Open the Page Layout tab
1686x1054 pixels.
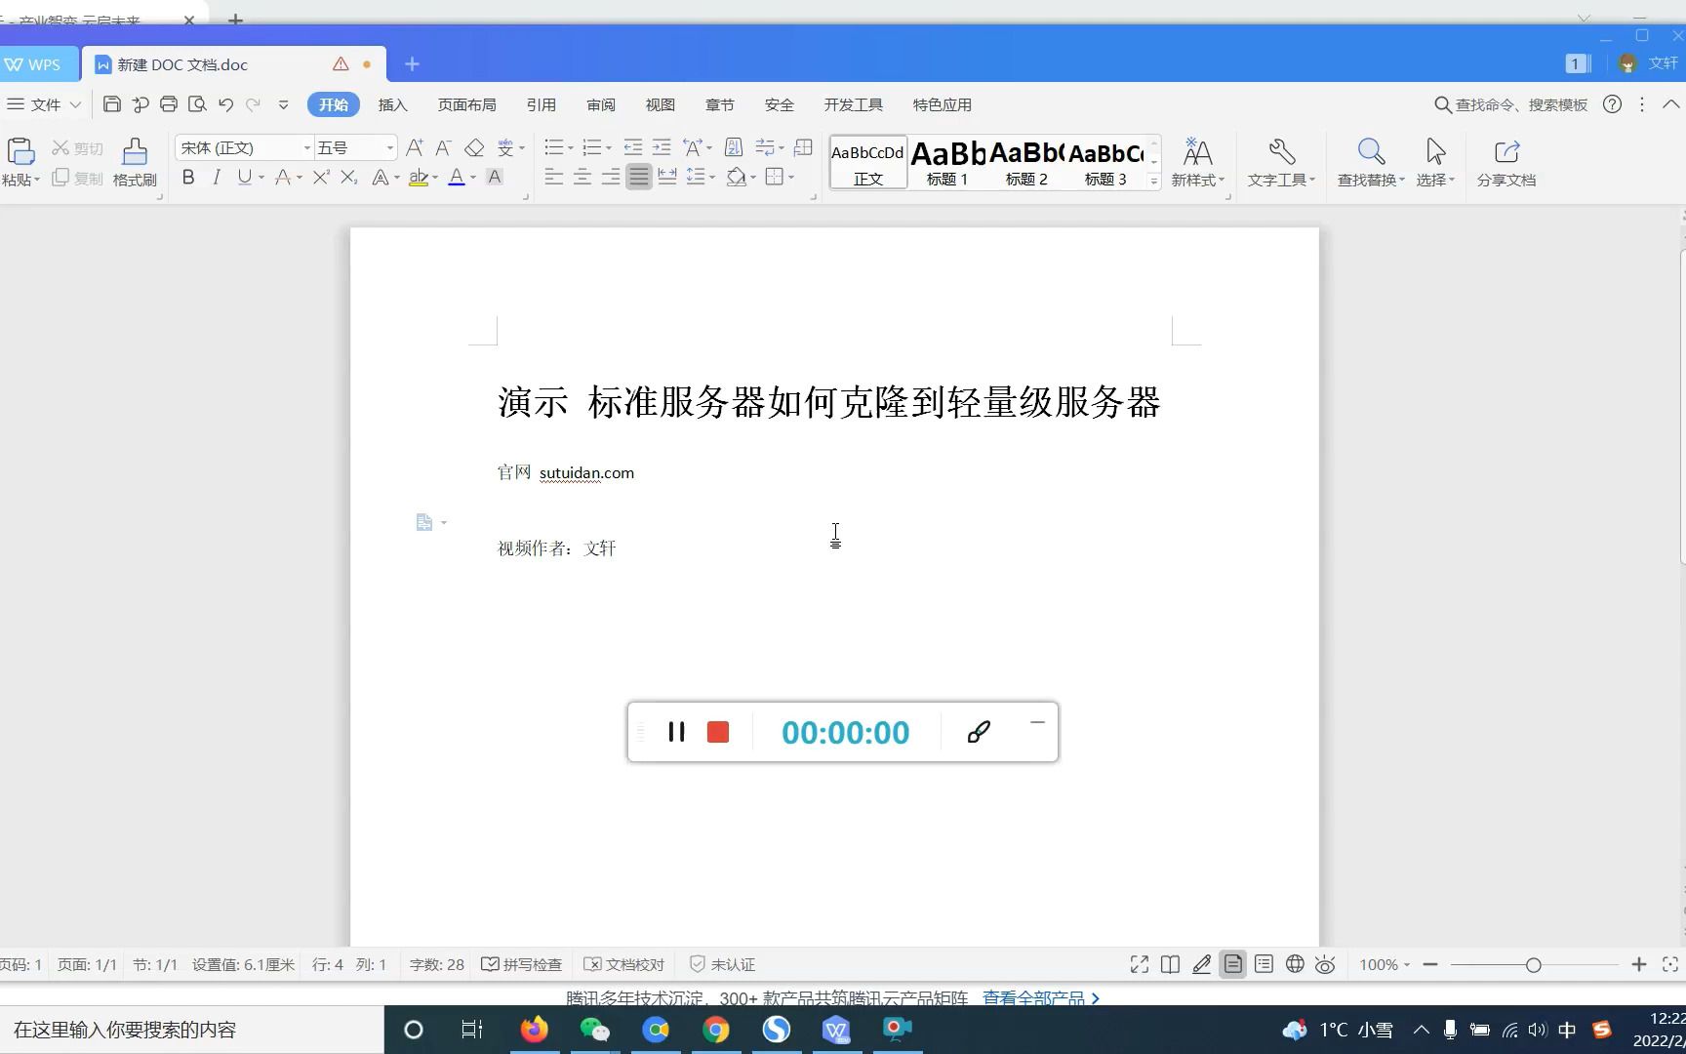point(466,104)
